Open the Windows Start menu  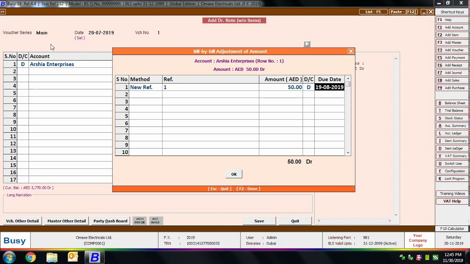point(9,257)
